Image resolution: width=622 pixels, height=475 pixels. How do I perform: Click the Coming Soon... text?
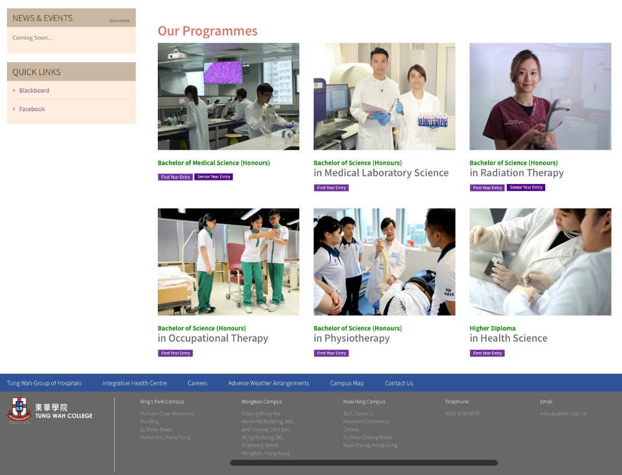click(x=32, y=38)
